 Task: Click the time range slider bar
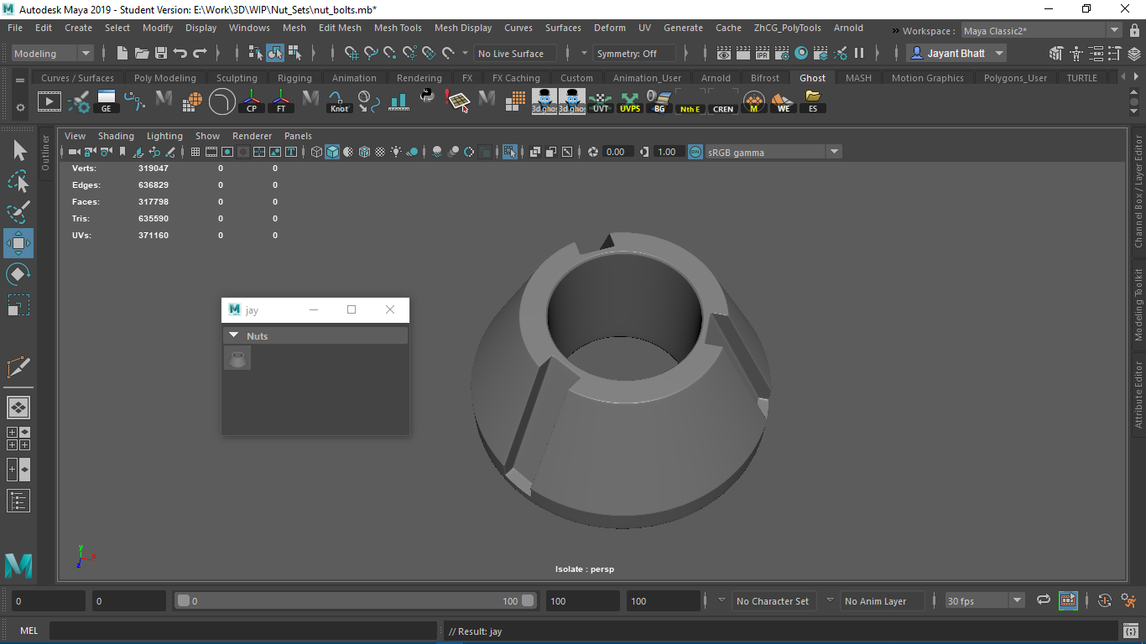(355, 600)
